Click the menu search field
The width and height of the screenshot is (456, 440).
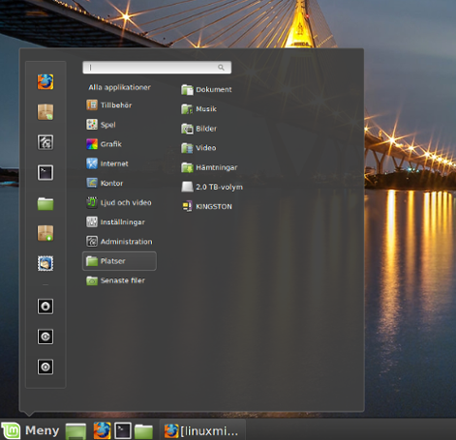(157, 68)
